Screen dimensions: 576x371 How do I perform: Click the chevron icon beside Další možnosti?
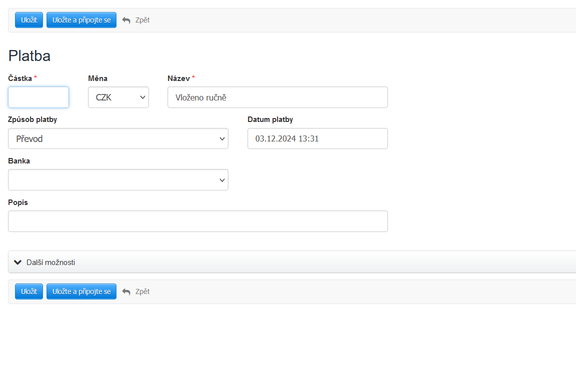point(18,262)
